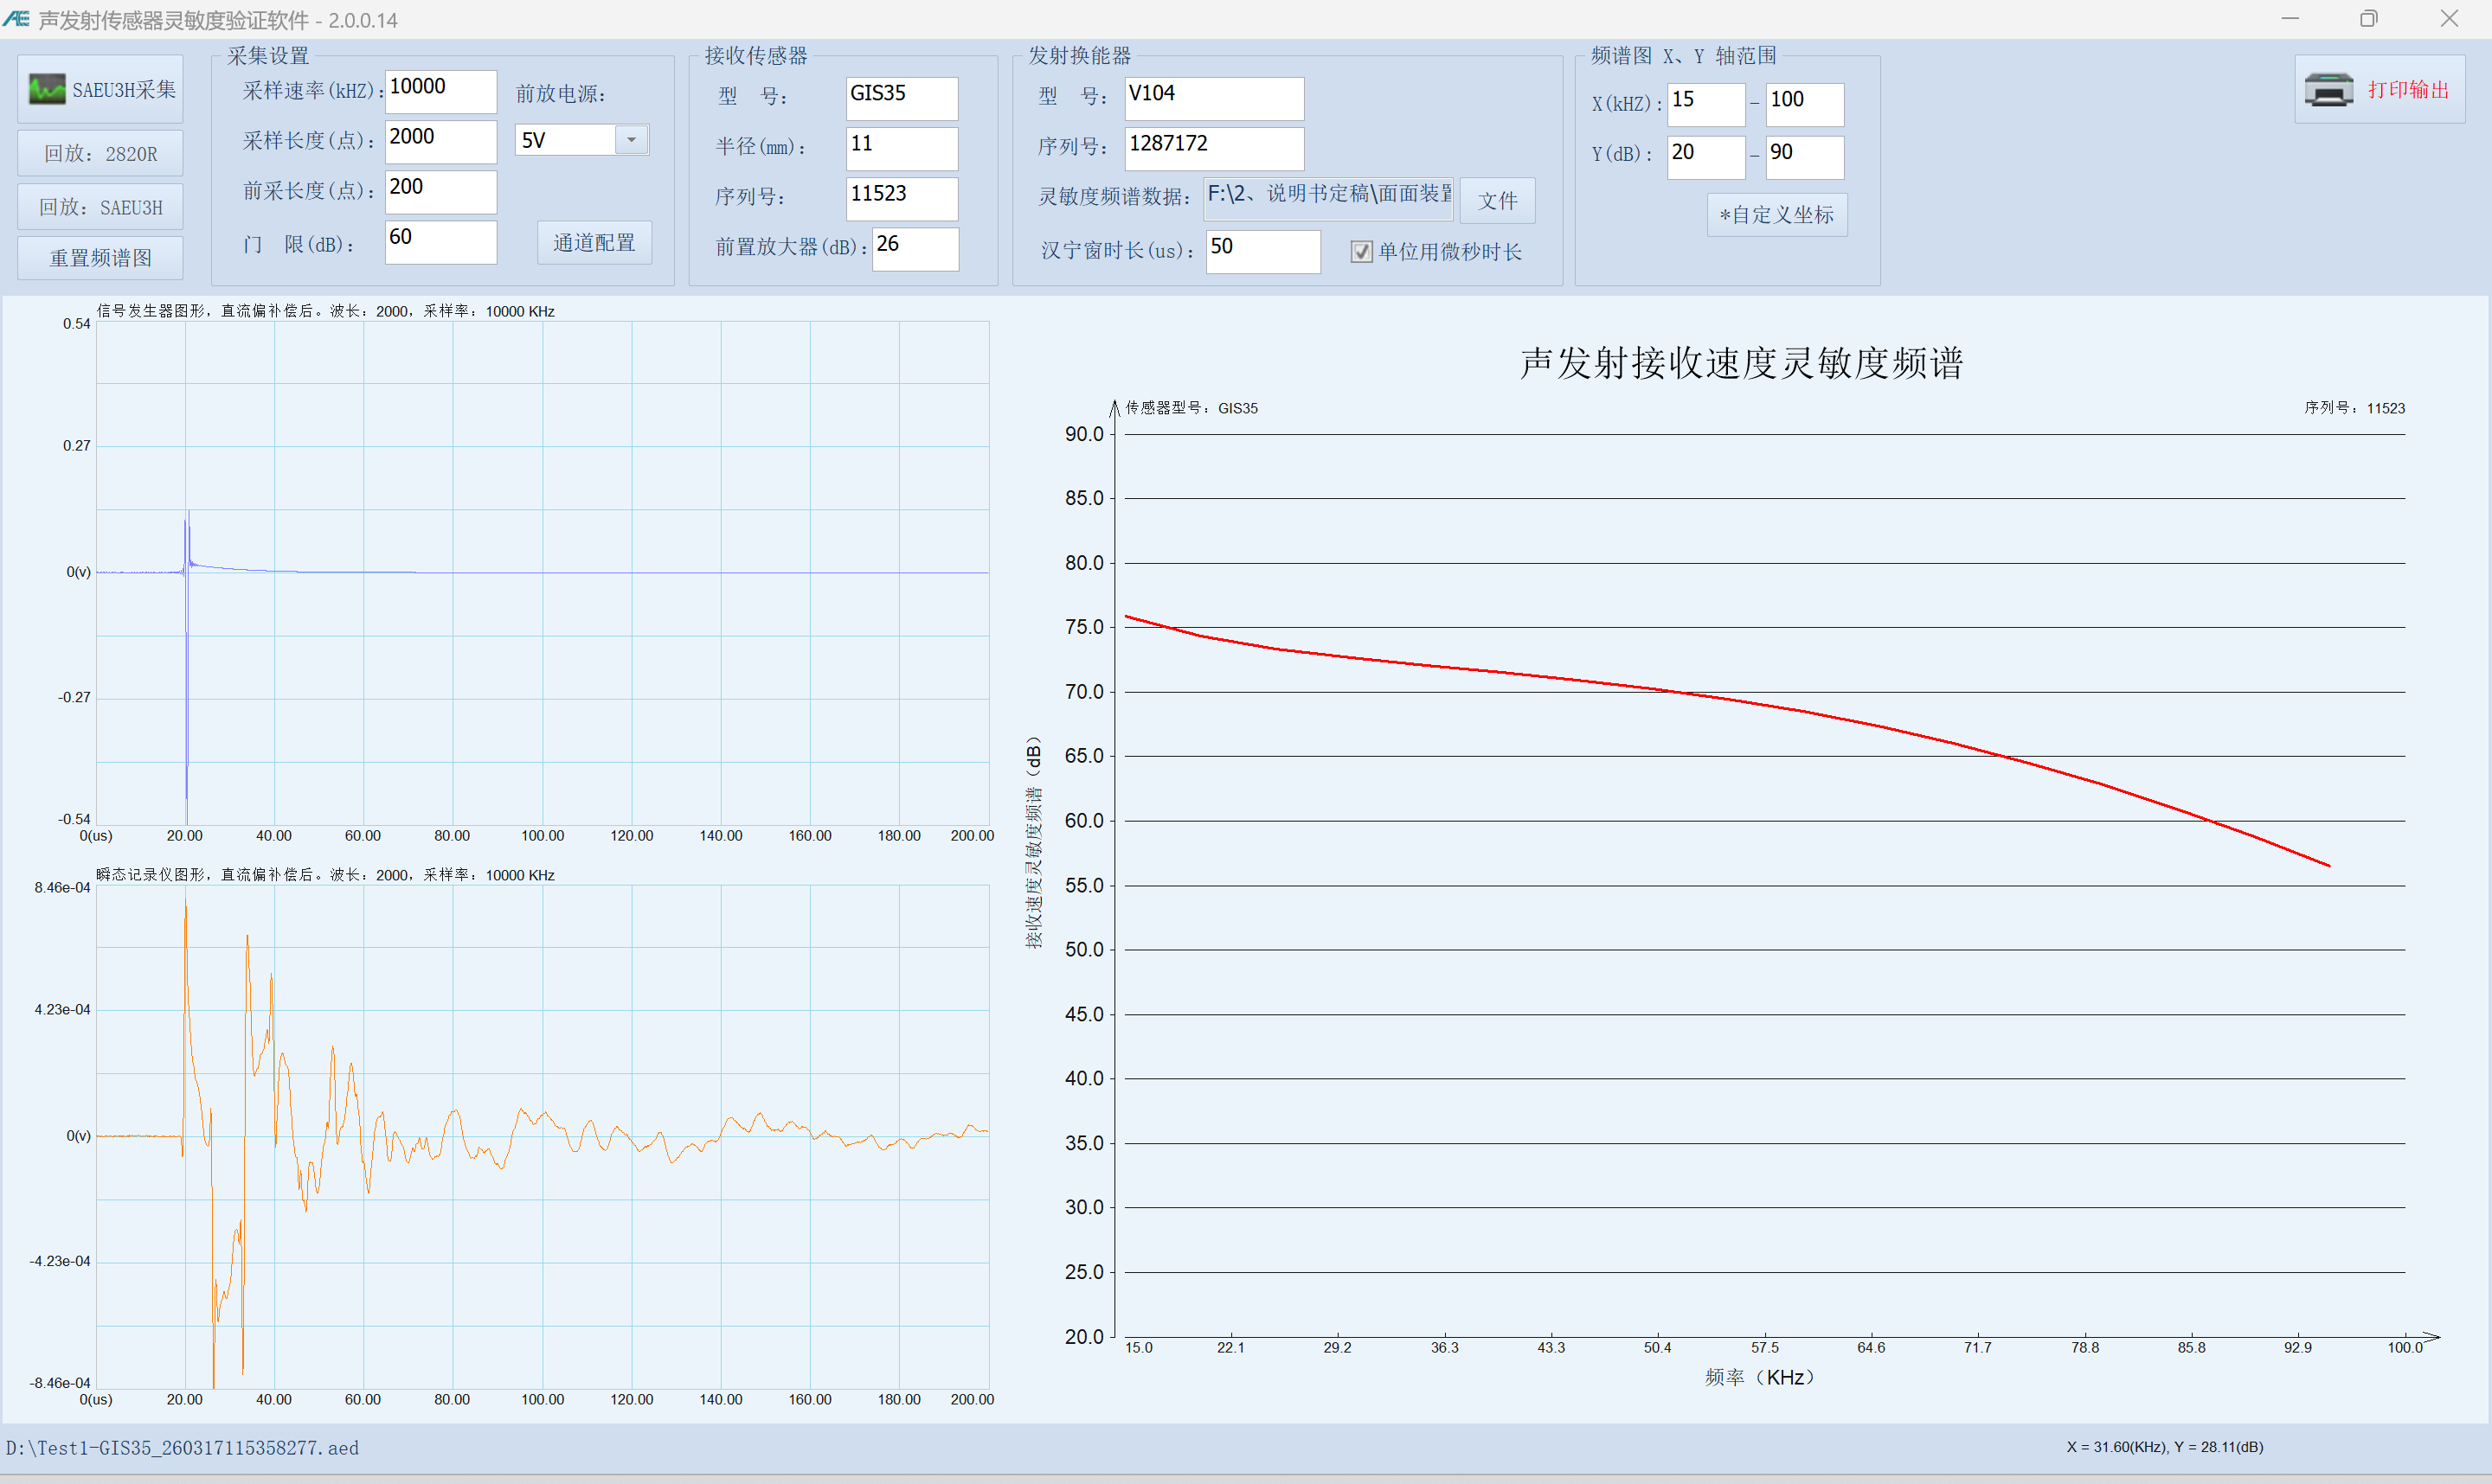The image size is (2492, 1484).
Task: Open the 通道配置 channel configuration dialog
Action: pos(594,241)
